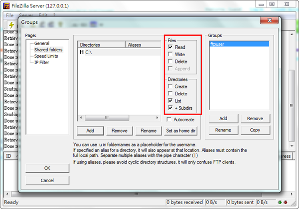
Task: Click the bytes sent status field
Action: 240,202
